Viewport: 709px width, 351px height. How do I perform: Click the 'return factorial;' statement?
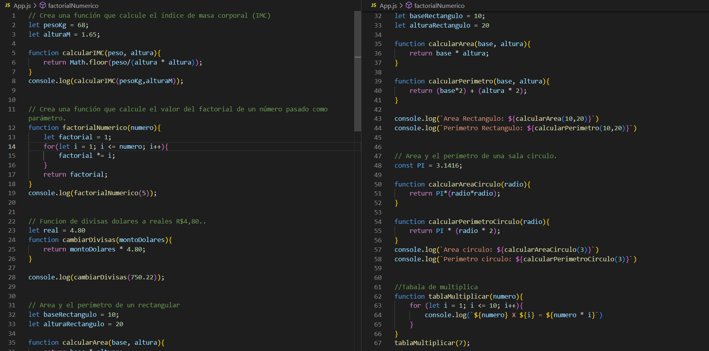pyautogui.click(x=76, y=175)
